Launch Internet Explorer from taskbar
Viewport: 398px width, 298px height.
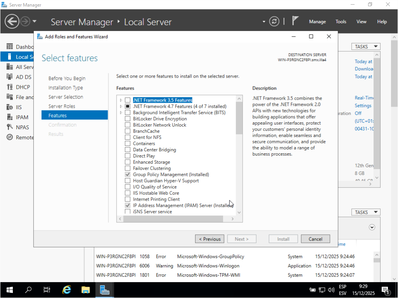click(67, 290)
